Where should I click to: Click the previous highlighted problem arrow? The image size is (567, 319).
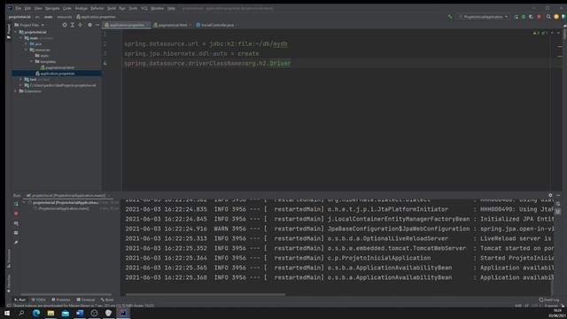[553, 33]
